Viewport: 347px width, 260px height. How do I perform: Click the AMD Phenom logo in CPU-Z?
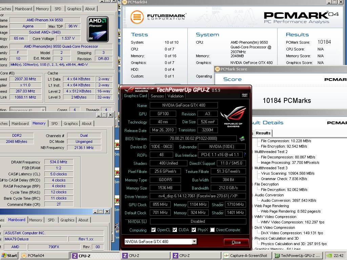[98, 29]
